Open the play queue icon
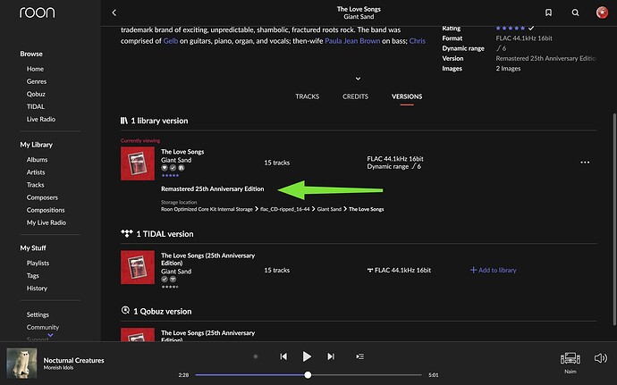The height and width of the screenshot is (385, 617). (359, 356)
